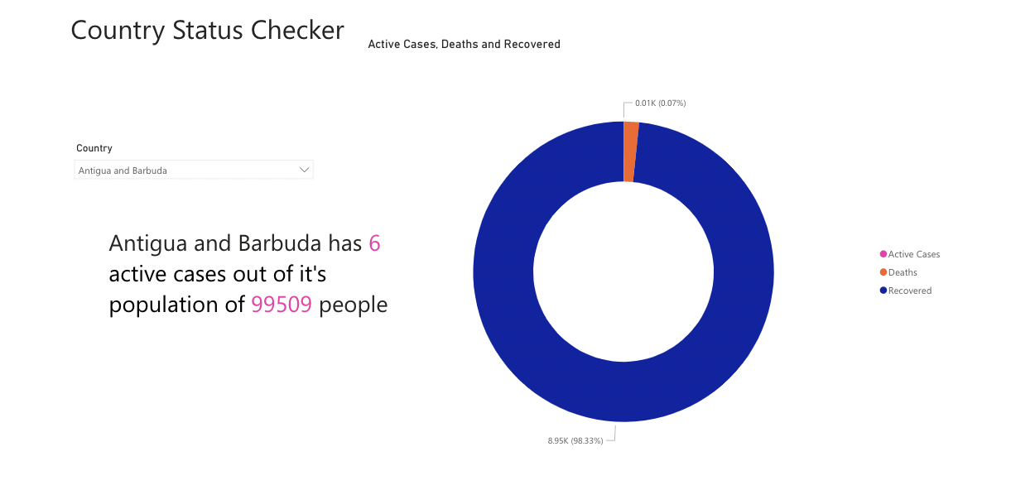Click the pink population value 99509
The height and width of the screenshot is (490, 1035).
tap(282, 305)
